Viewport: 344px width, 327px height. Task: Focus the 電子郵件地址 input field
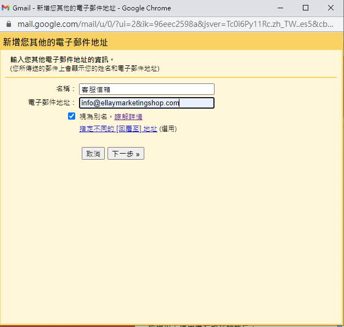[146, 103]
